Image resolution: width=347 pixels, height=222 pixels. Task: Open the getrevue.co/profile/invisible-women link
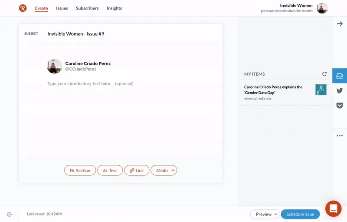[287, 11]
